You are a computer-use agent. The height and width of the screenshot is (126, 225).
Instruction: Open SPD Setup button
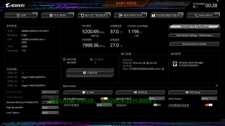pyautogui.click(x=193, y=92)
